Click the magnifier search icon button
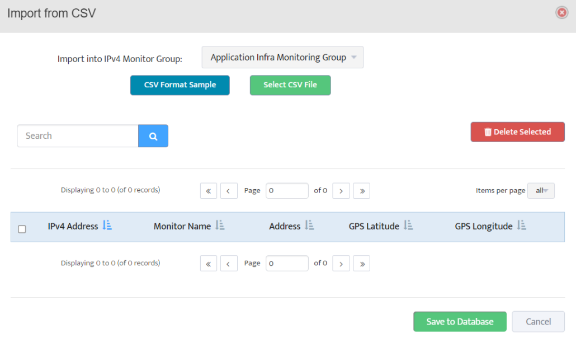The width and height of the screenshot is (576, 338). (153, 136)
